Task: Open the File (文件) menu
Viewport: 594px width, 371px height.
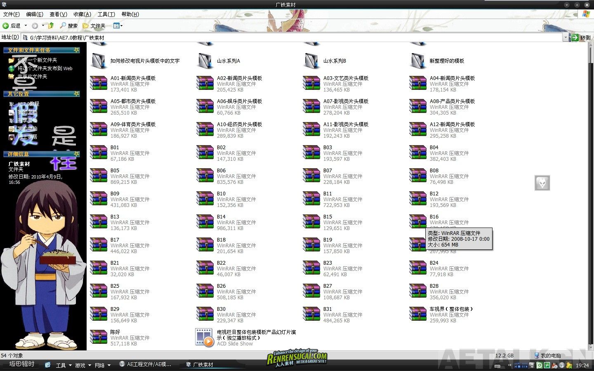Action: pos(11,14)
